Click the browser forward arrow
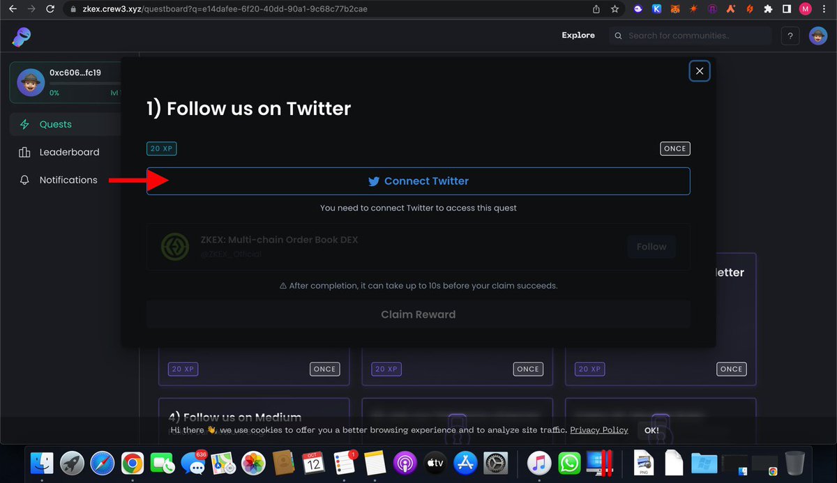This screenshot has width=837, height=483. pyautogui.click(x=31, y=9)
